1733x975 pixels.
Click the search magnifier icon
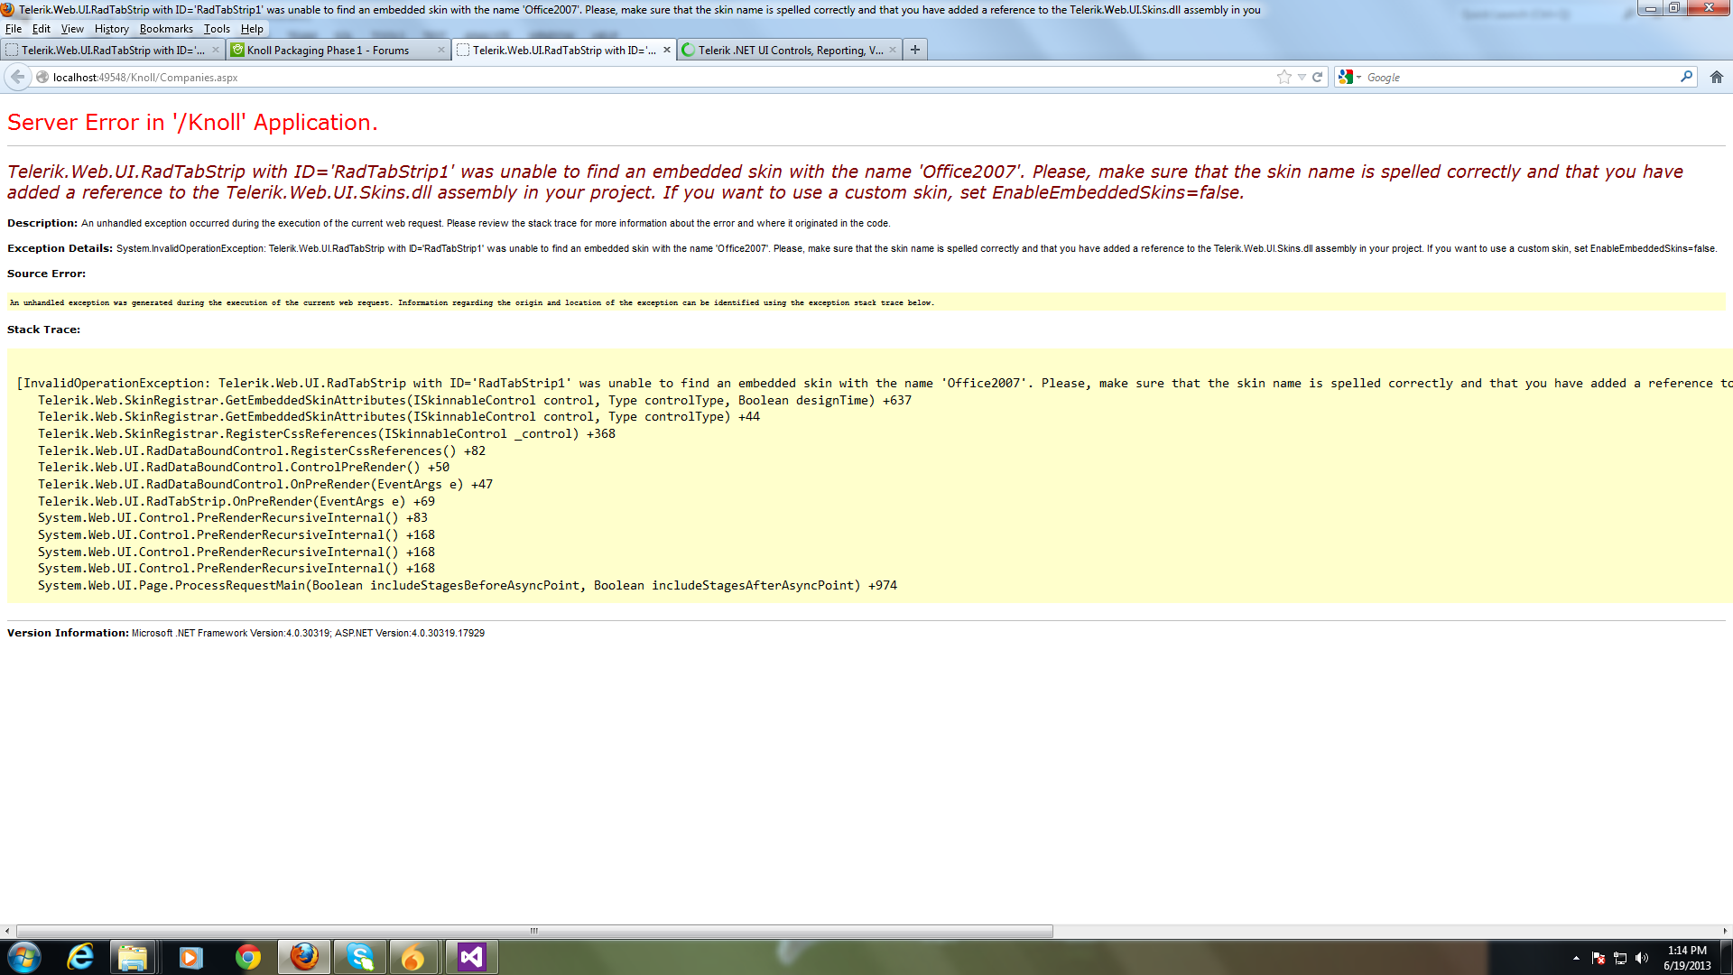click(1685, 77)
